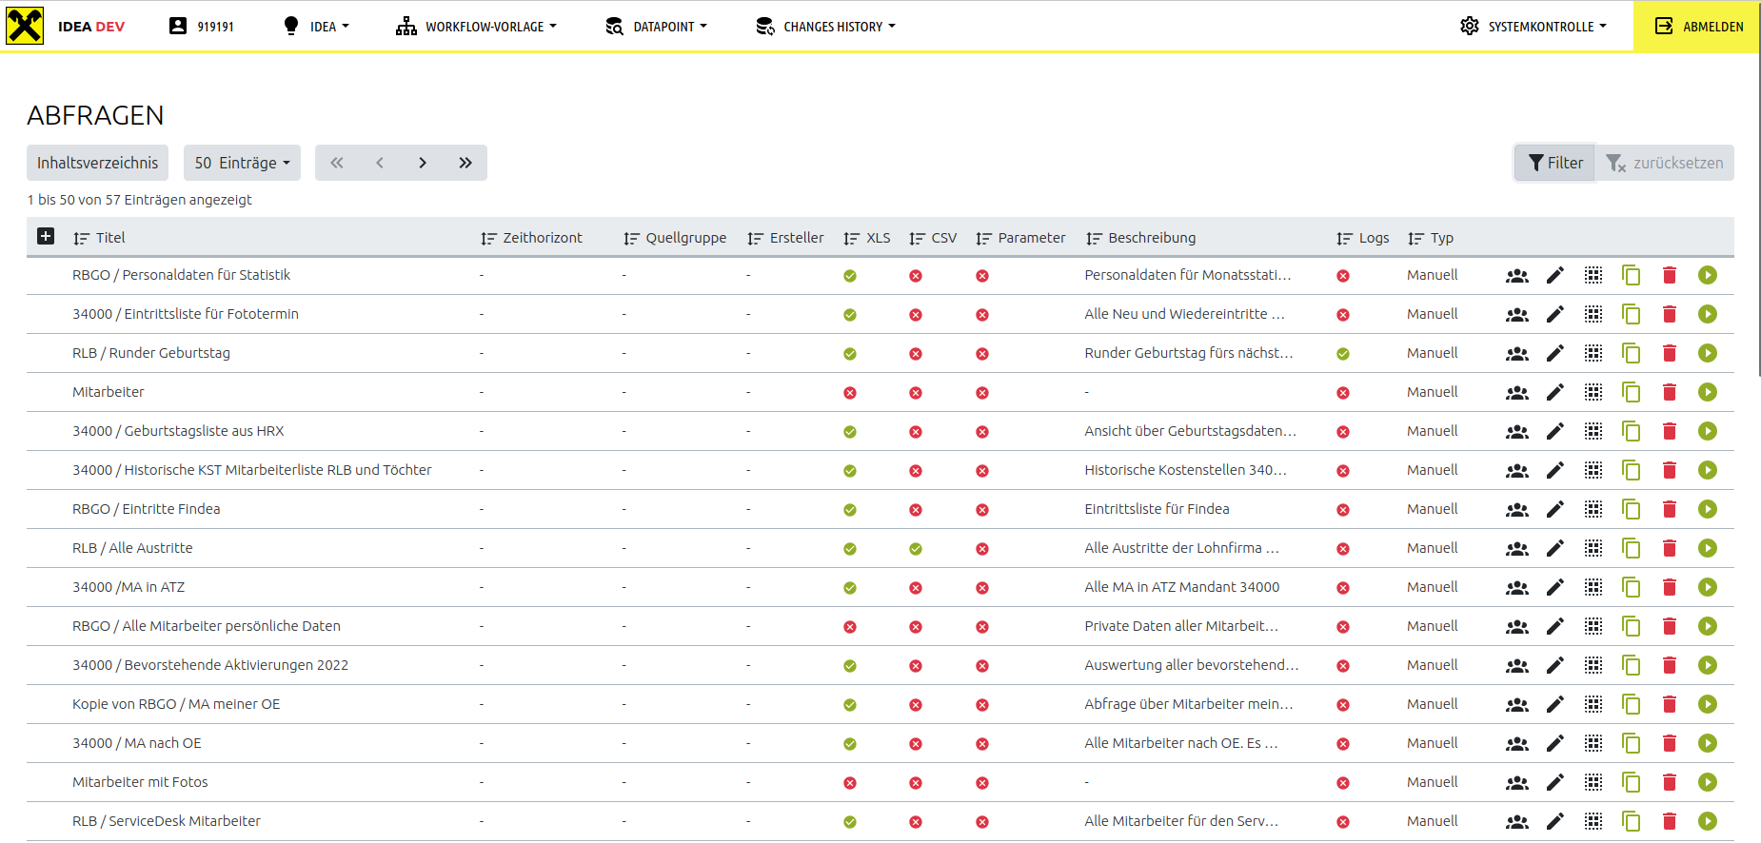Click the Abmelden logout button
The image size is (1761, 843).
coord(1698,27)
